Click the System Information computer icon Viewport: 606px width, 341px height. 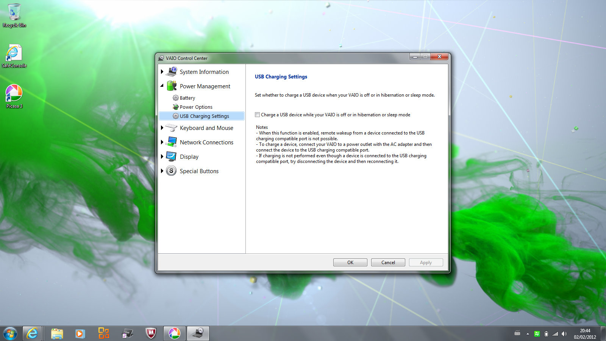coord(171,72)
